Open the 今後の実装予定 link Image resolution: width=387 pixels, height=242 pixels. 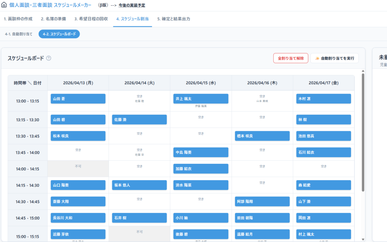(x=132, y=5)
